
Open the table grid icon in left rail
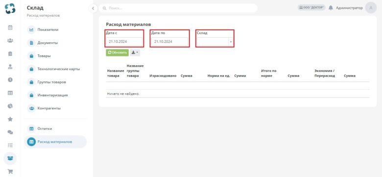point(10,93)
